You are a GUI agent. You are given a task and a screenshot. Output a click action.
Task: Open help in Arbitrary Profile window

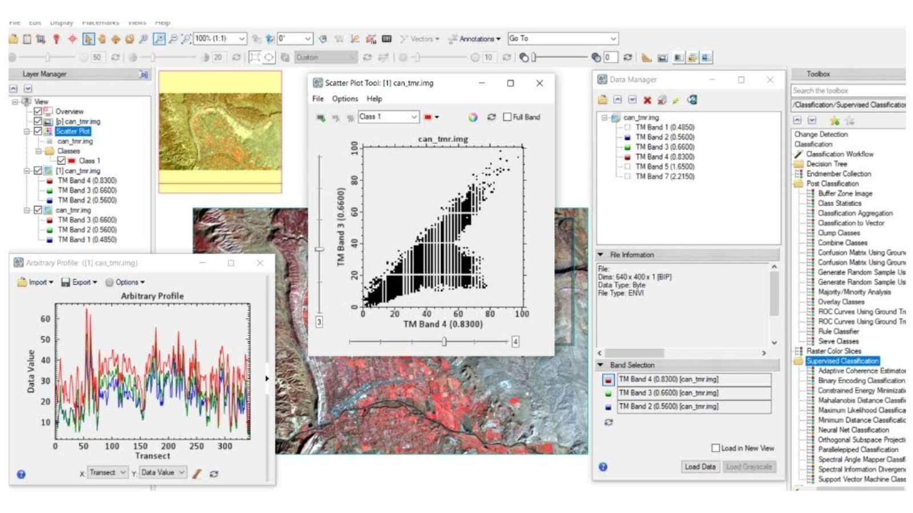click(x=21, y=474)
